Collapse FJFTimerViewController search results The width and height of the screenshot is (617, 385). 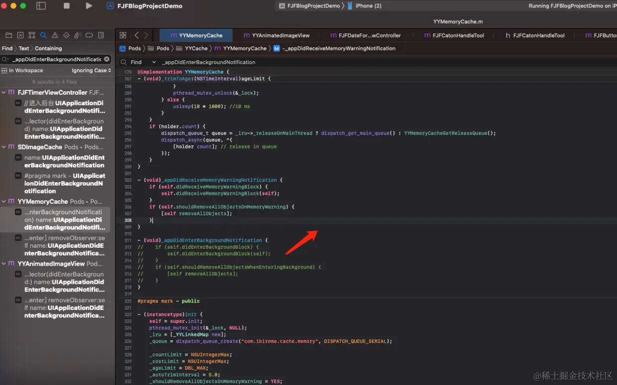(4, 92)
